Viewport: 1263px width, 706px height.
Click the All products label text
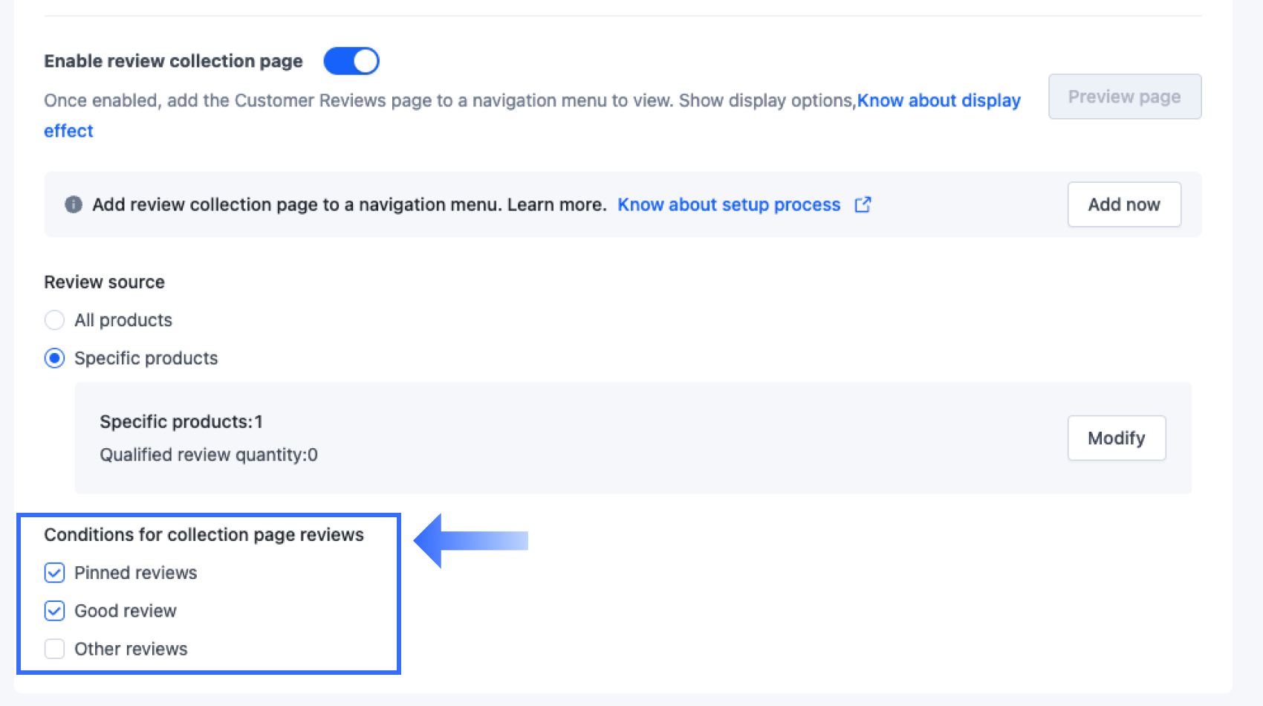pos(123,320)
